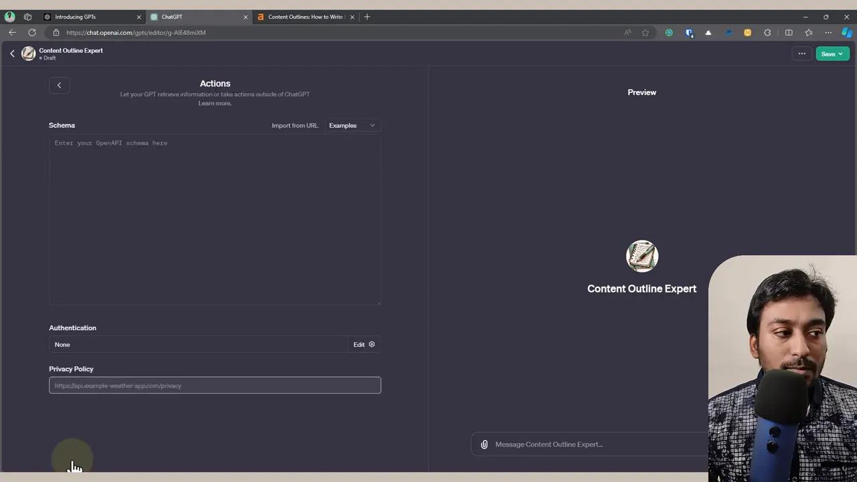Click the Content Outline Expert preview logo
857x482 pixels.
(641, 256)
